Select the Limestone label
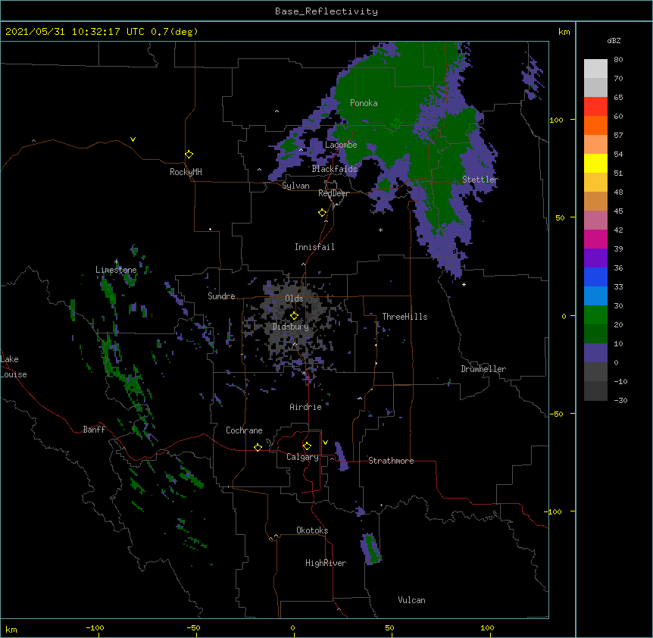This screenshot has height=638, width=653. tap(116, 270)
